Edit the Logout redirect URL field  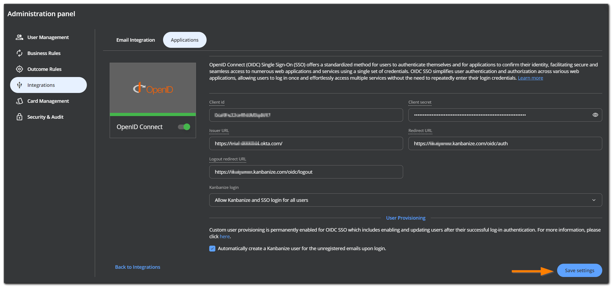pos(306,172)
